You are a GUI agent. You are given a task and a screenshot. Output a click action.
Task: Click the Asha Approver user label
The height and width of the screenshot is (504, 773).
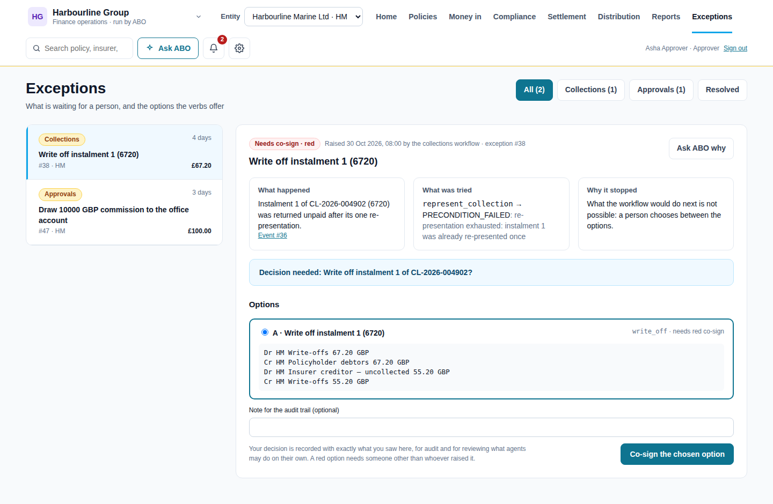682,48
